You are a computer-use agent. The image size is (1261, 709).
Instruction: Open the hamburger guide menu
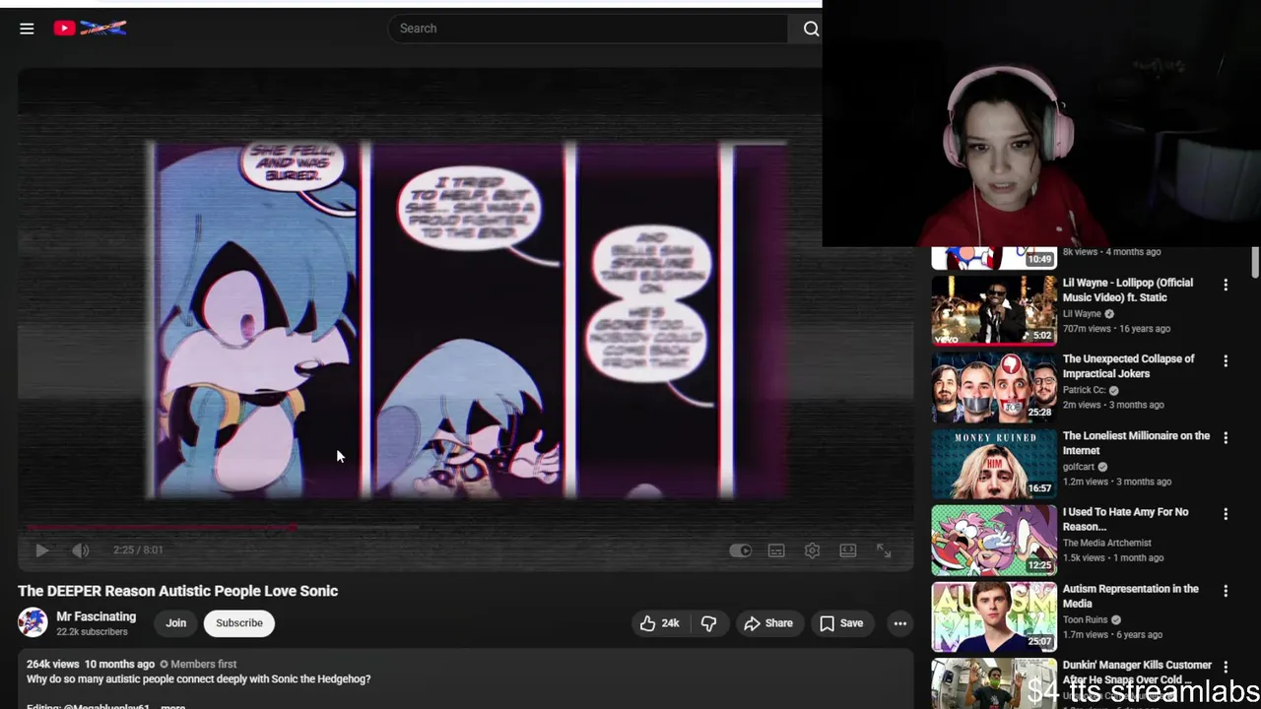point(27,29)
